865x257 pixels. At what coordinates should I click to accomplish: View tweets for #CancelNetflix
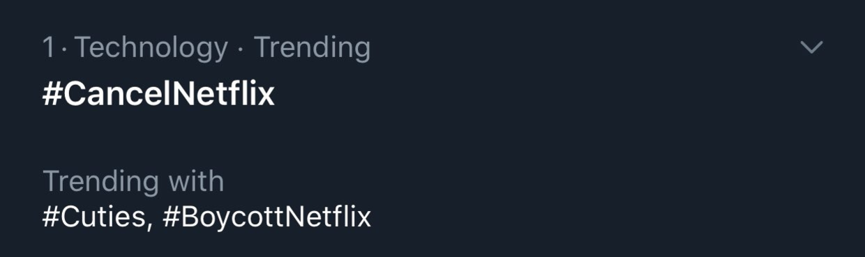[x=158, y=94]
